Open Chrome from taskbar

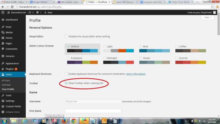[74, 121]
